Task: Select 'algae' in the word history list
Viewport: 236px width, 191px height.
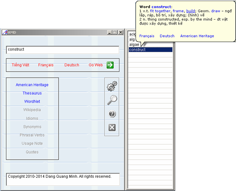Action: pos(134,45)
